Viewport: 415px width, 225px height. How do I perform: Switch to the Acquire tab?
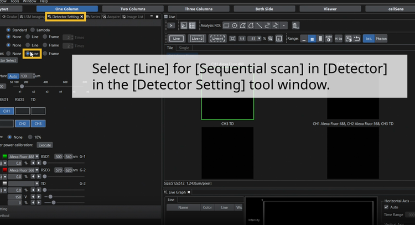point(112,17)
